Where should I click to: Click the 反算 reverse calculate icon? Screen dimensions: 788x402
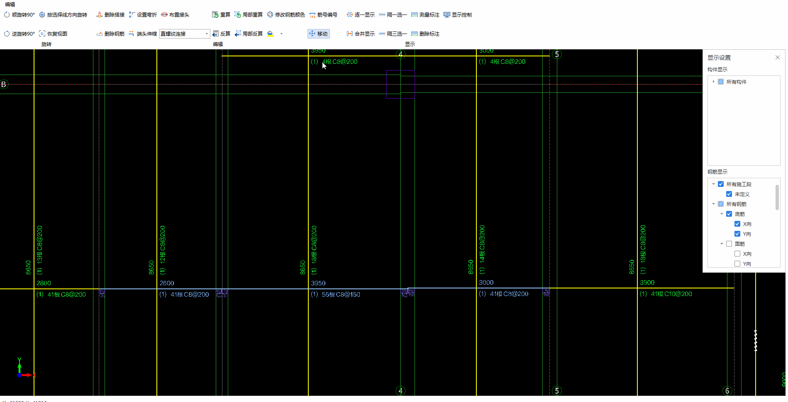pyautogui.click(x=215, y=34)
